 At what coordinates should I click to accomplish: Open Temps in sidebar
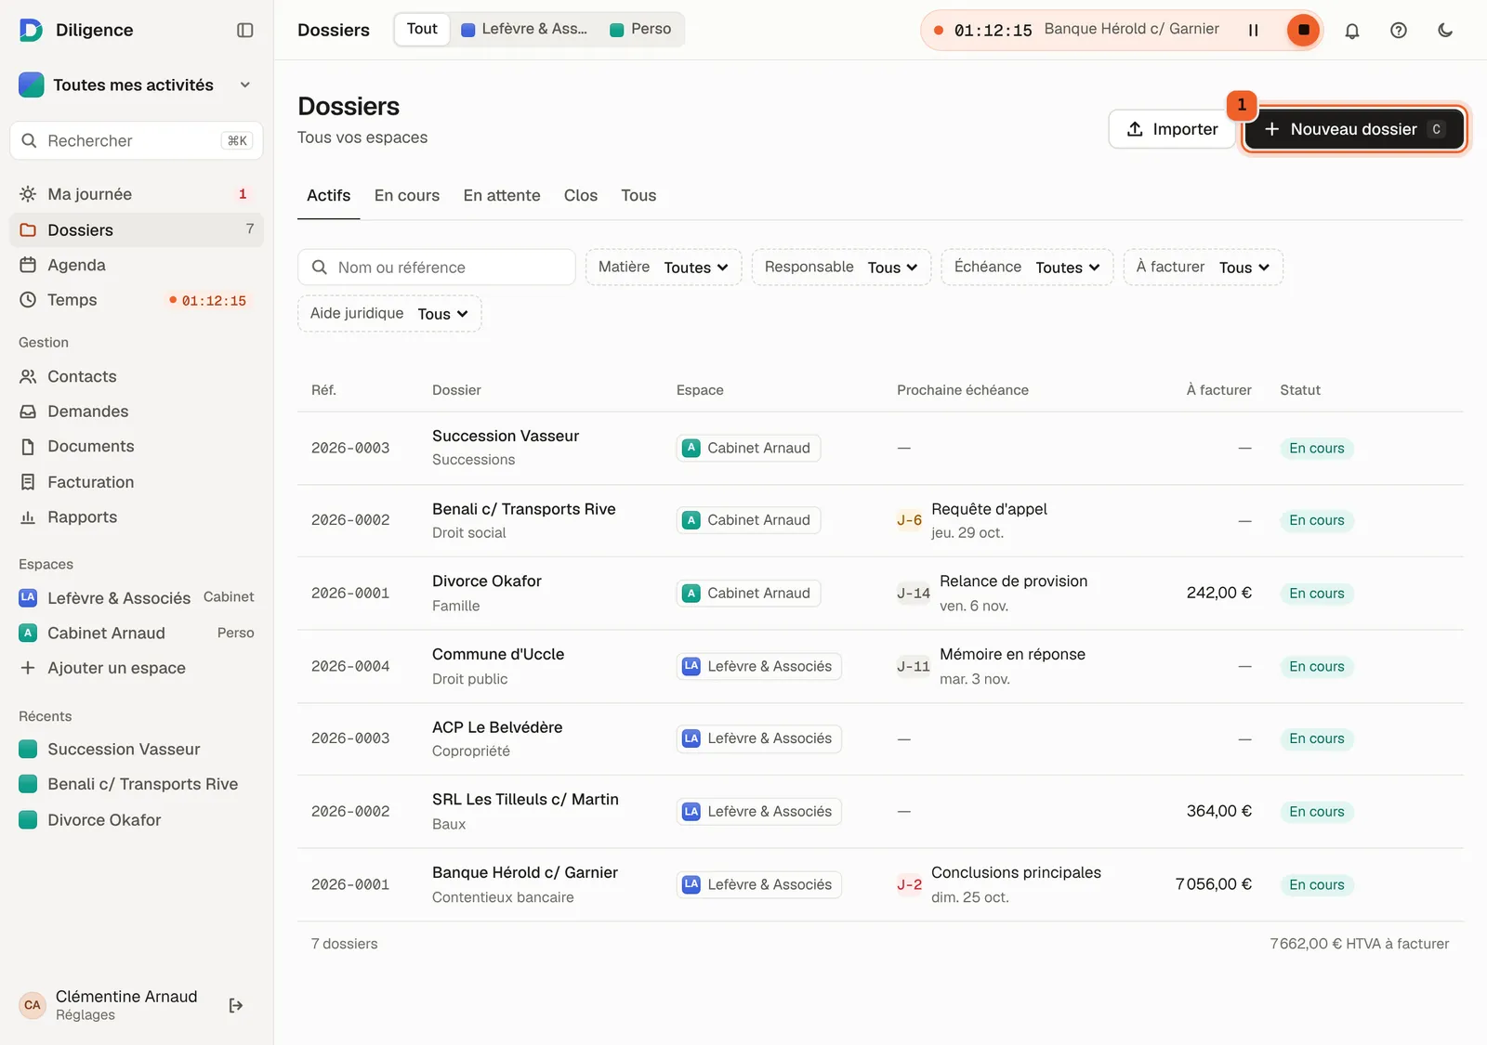tap(137, 300)
